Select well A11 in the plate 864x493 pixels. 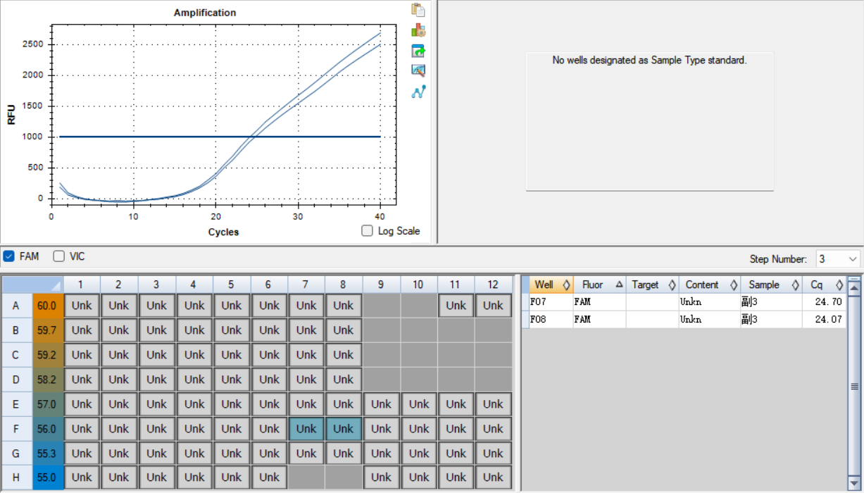[x=456, y=306]
